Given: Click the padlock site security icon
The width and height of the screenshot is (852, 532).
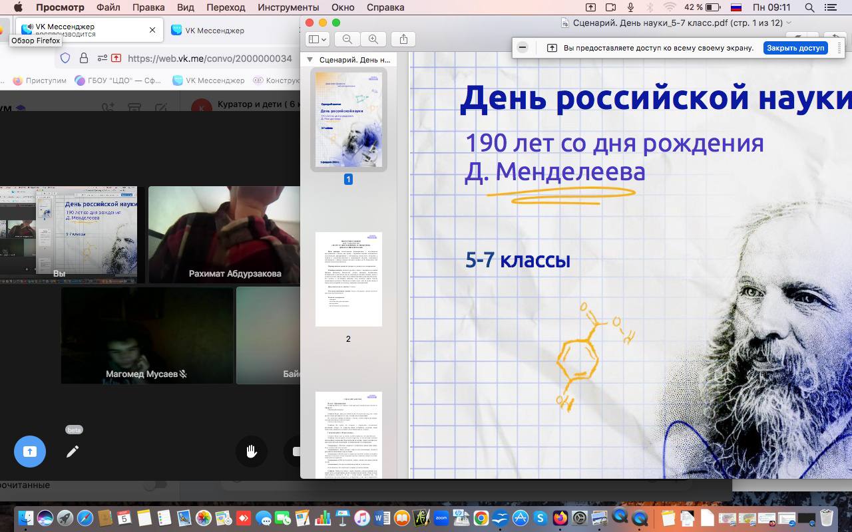Looking at the screenshot, I should click(x=84, y=59).
